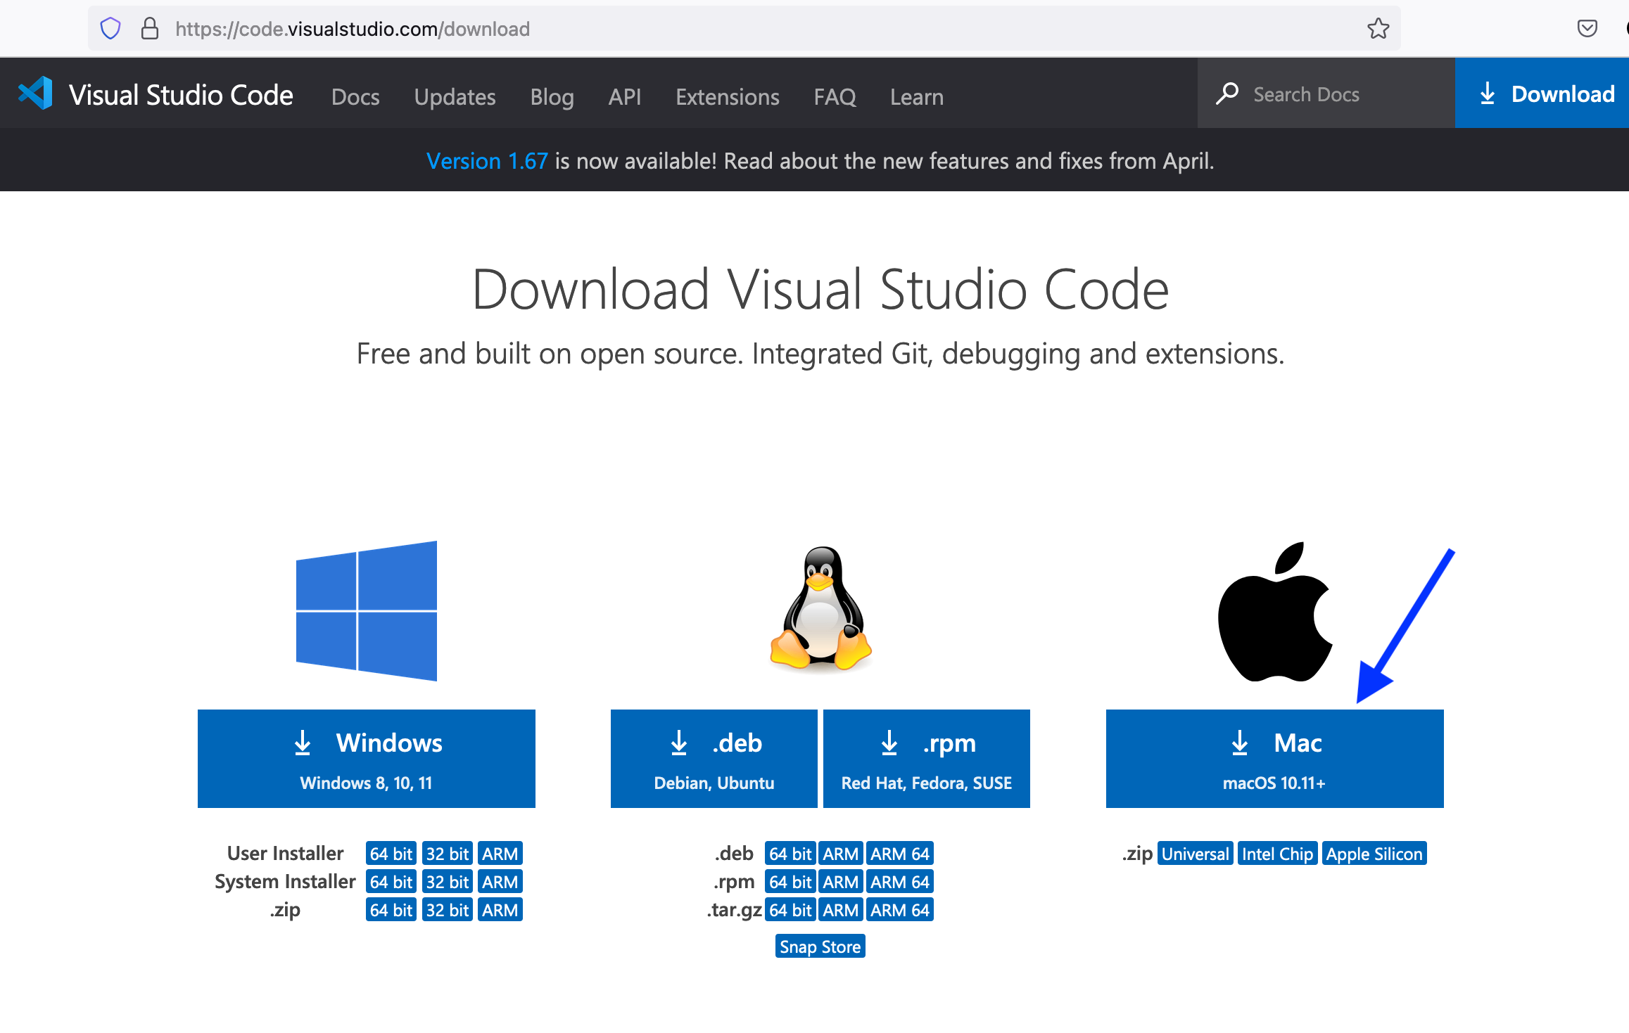Open the Snap Store link
The image size is (1629, 1033).
pyautogui.click(x=820, y=947)
